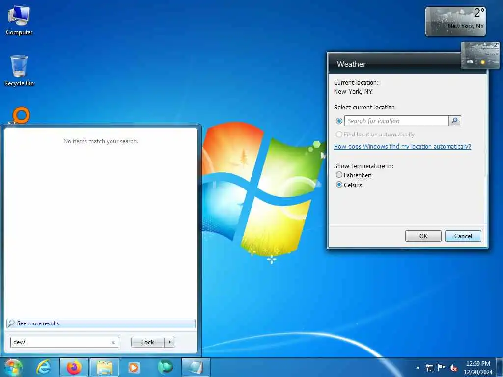Launch Internet Explorer from the taskbar
This screenshot has width=503, height=377.
tap(43, 367)
